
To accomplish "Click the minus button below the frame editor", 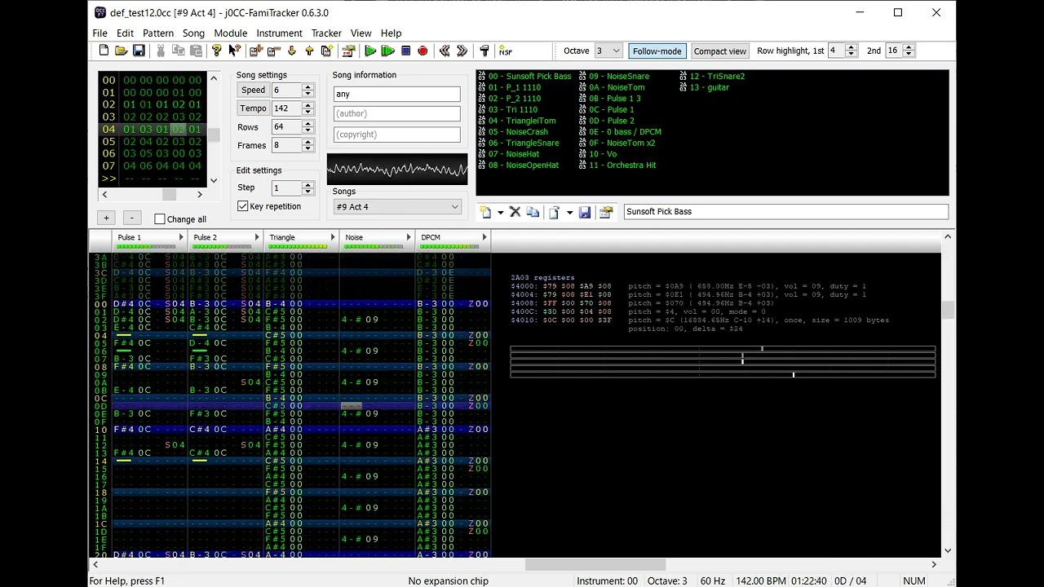I will point(132,218).
